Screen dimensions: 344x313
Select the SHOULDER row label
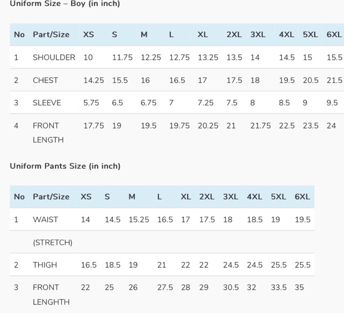pos(54,58)
